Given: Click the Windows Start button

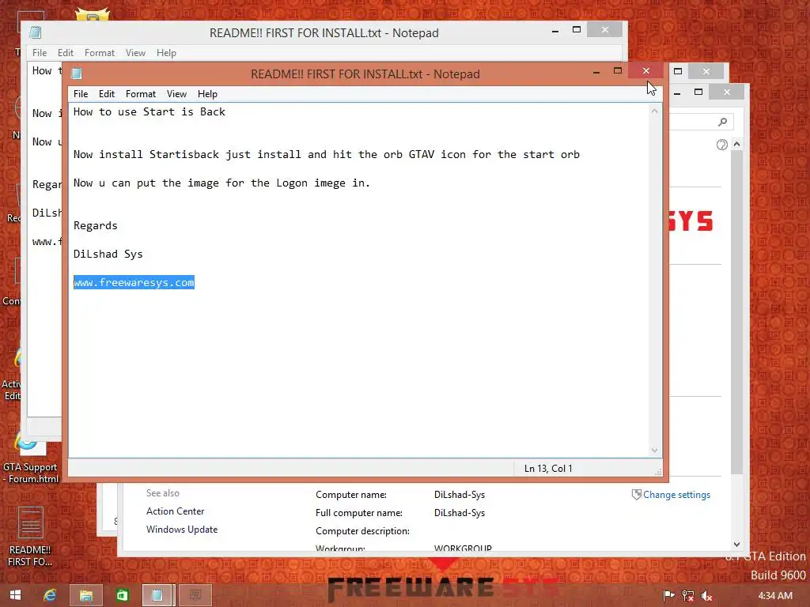Looking at the screenshot, I should point(16,595).
